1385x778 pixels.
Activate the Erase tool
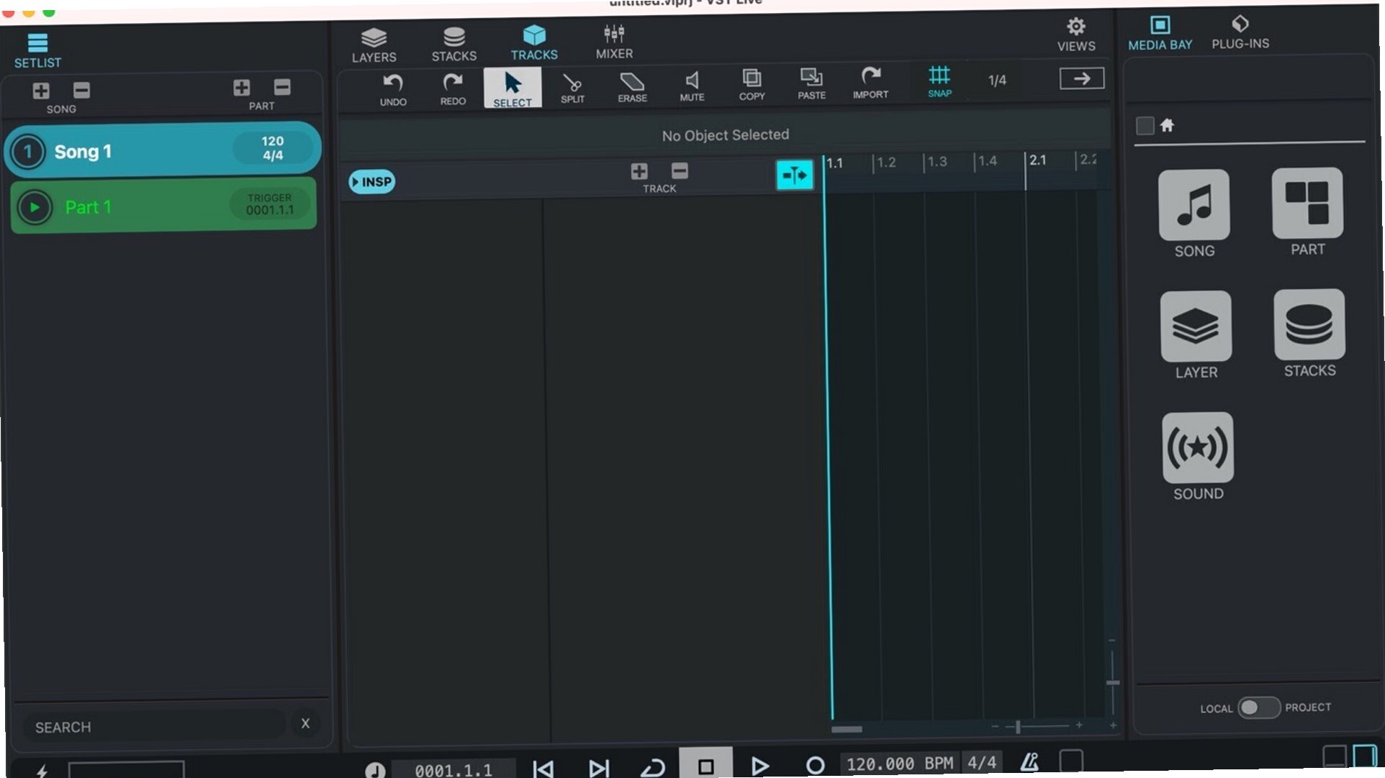pos(632,88)
